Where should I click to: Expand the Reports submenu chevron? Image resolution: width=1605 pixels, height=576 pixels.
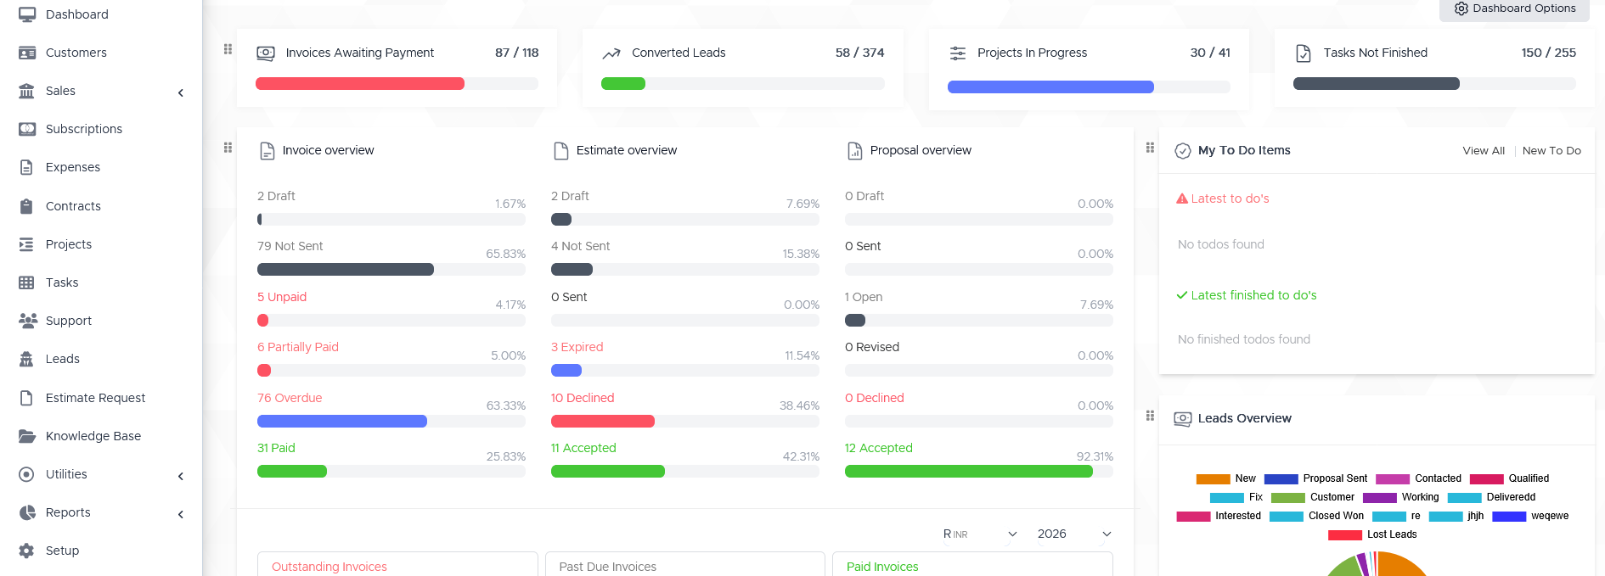point(181,514)
